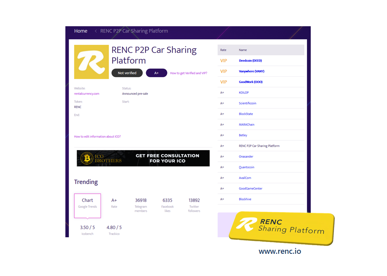The image size is (387, 276).
Task: Click the yellow RENC Sharing Platform badge
Action: tap(282, 228)
